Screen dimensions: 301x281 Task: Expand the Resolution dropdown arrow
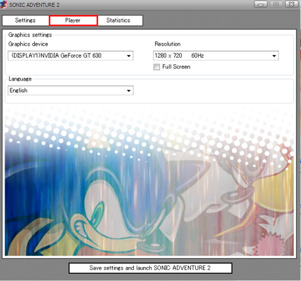click(x=274, y=56)
